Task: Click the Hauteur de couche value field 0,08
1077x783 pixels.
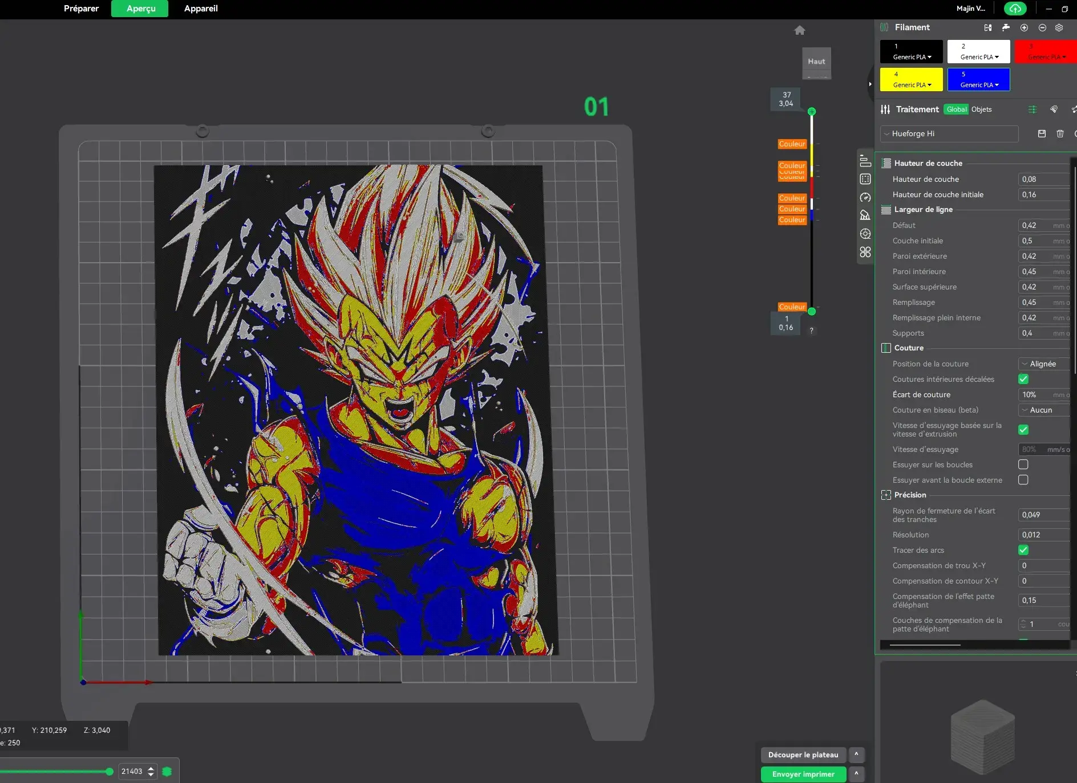Action: 1044,180
